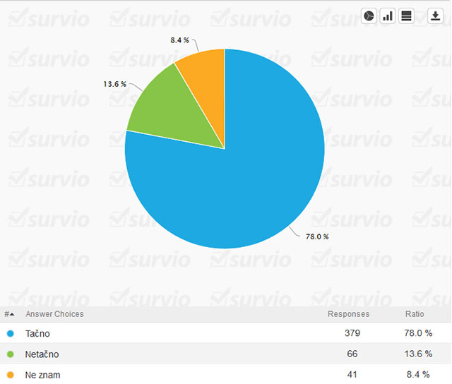
Task: Download the chart with the download icon
Action: (435, 16)
